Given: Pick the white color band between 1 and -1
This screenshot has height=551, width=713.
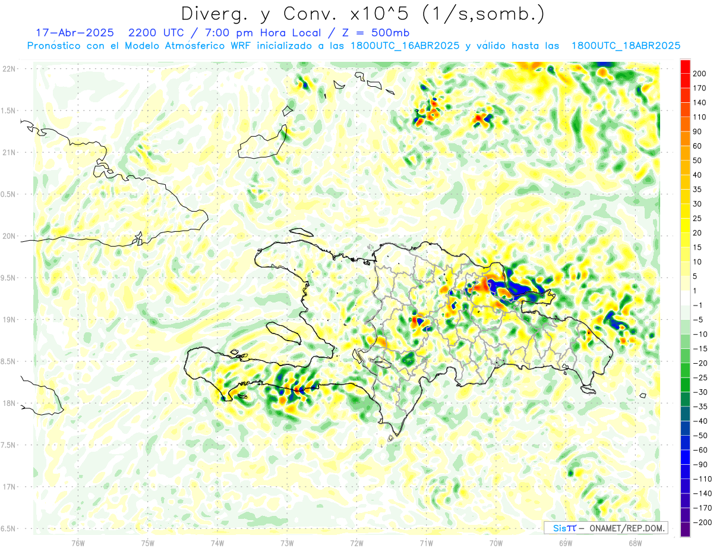Looking at the screenshot, I should (685, 298).
